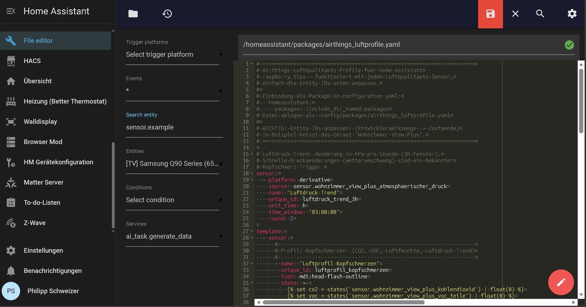Click the HM Gerätekonfiguration tool icon

tap(11, 162)
